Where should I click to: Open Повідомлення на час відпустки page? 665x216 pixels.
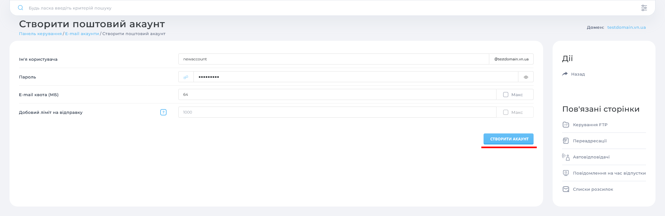609,173
